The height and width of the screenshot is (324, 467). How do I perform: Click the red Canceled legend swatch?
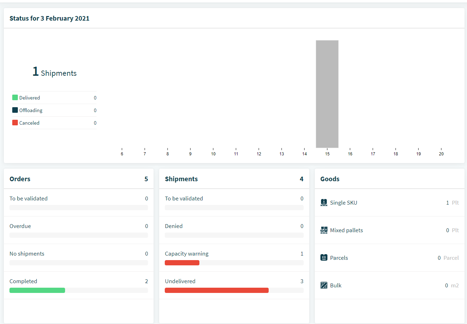(15, 123)
